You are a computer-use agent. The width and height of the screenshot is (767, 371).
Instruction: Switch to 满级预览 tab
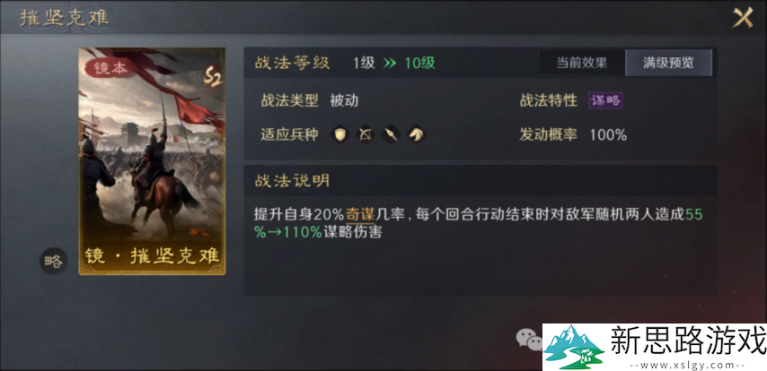point(668,63)
